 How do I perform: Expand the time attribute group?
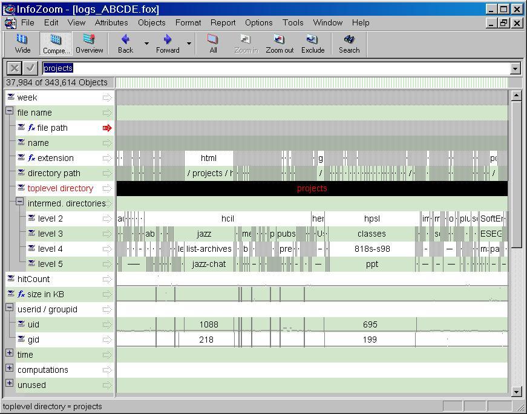[10, 354]
